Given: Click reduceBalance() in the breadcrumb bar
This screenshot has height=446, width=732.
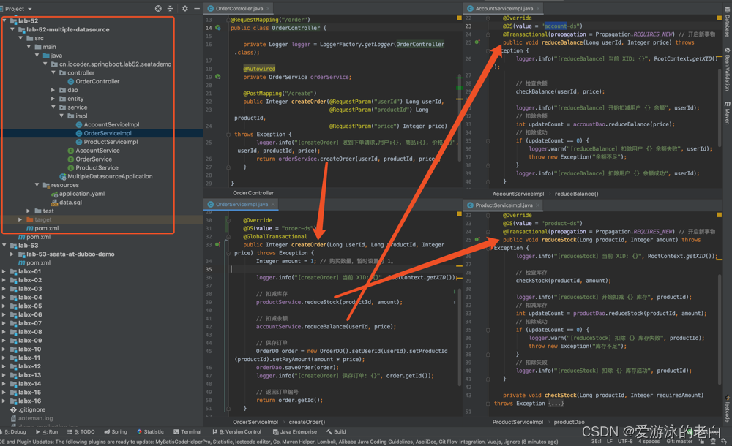Looking at the screenshot, I should pos(576,194).
